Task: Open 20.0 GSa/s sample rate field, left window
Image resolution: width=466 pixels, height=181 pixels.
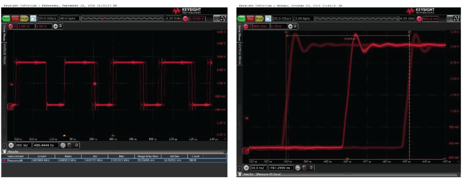Action: tap(48, 18)
